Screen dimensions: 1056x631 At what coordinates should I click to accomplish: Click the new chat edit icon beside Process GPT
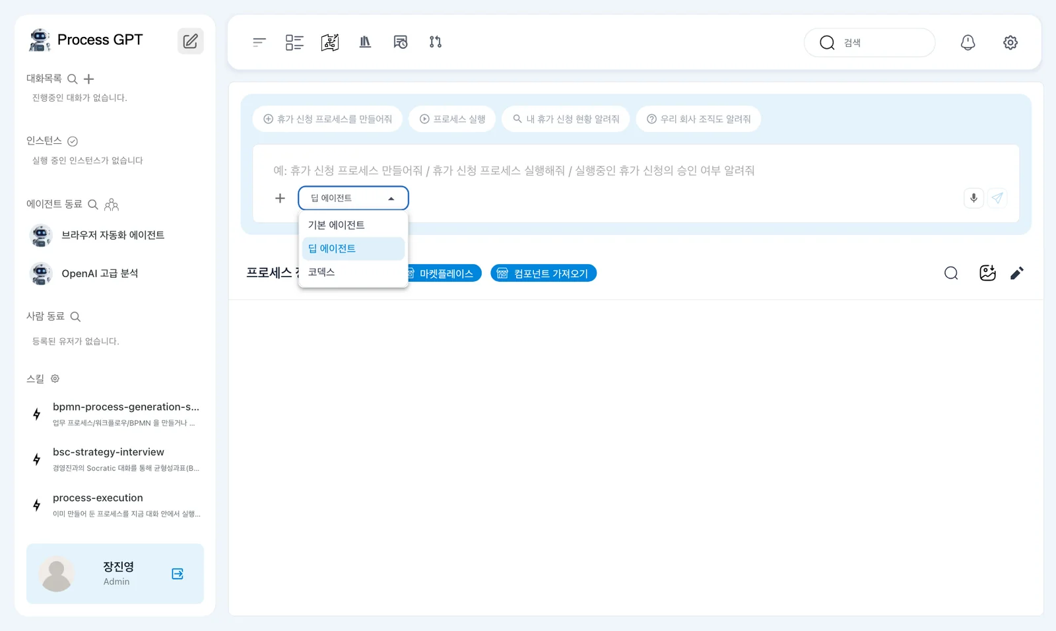click(x=190, y=41)
